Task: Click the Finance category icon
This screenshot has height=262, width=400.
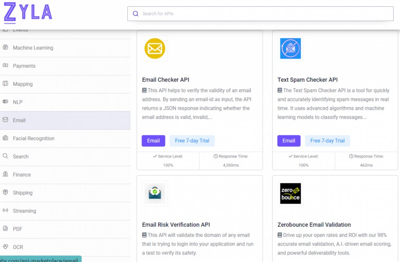Action: pos(5,174)
